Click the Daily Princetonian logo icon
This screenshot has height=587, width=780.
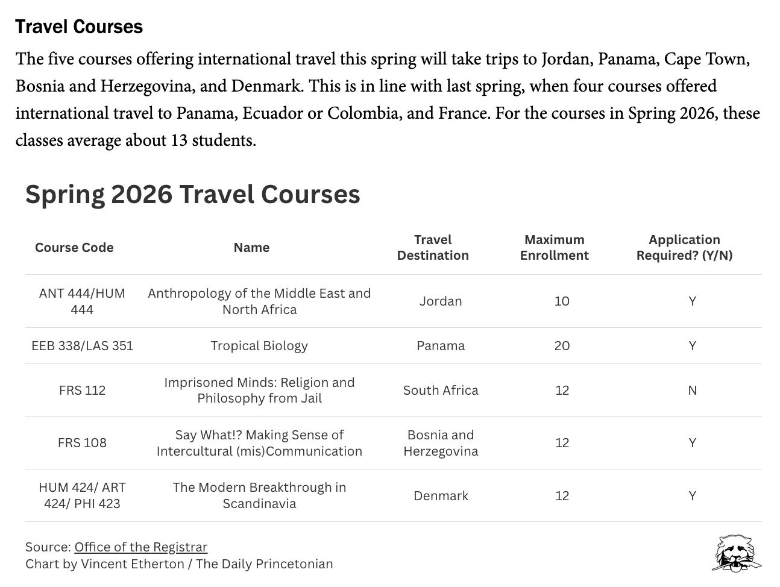pyautogui.click(x=737, y=553)
